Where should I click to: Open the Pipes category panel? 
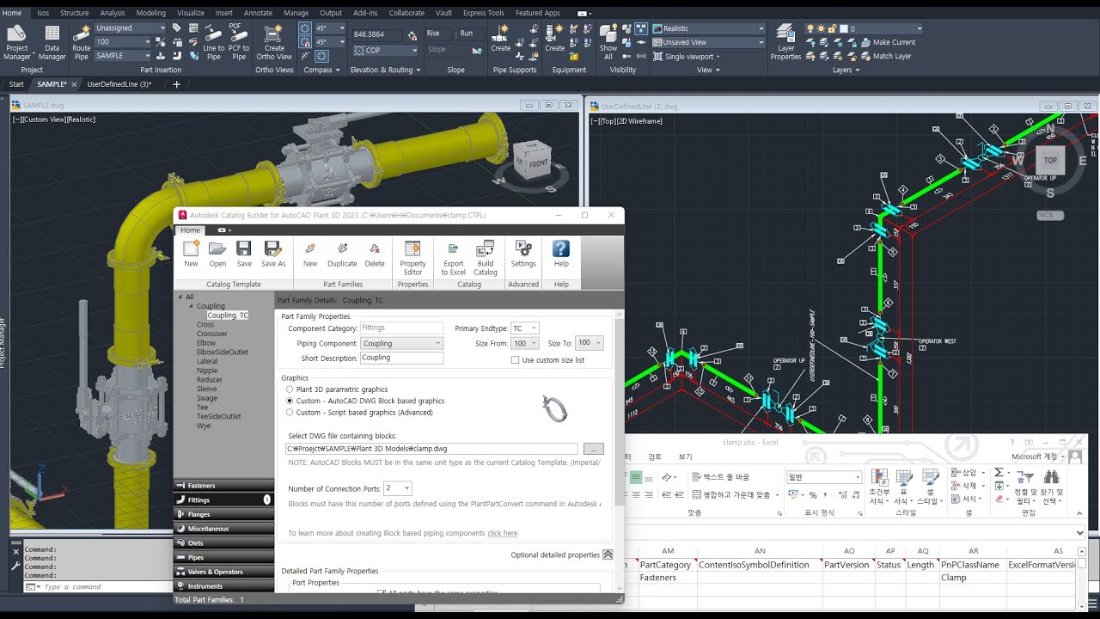[x=223, y=557]
